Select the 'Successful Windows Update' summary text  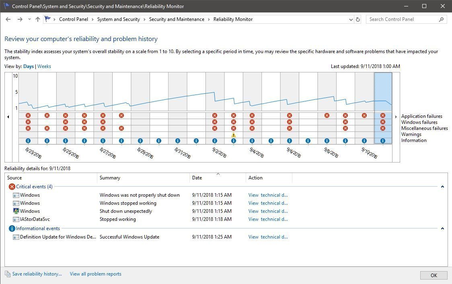[x=129, y=237]
